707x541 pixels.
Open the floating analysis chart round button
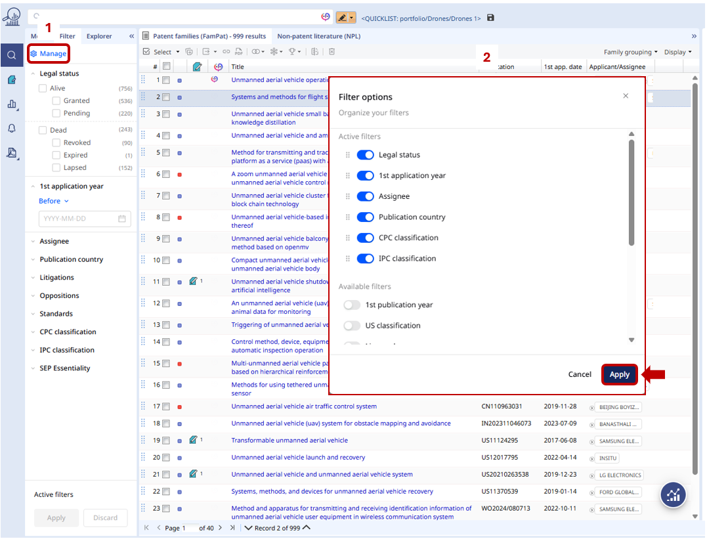tap(674, 496)
